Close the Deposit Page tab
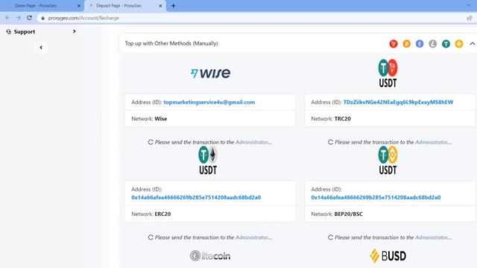Viewport: 477px width, 268px height. coord(160,6)
